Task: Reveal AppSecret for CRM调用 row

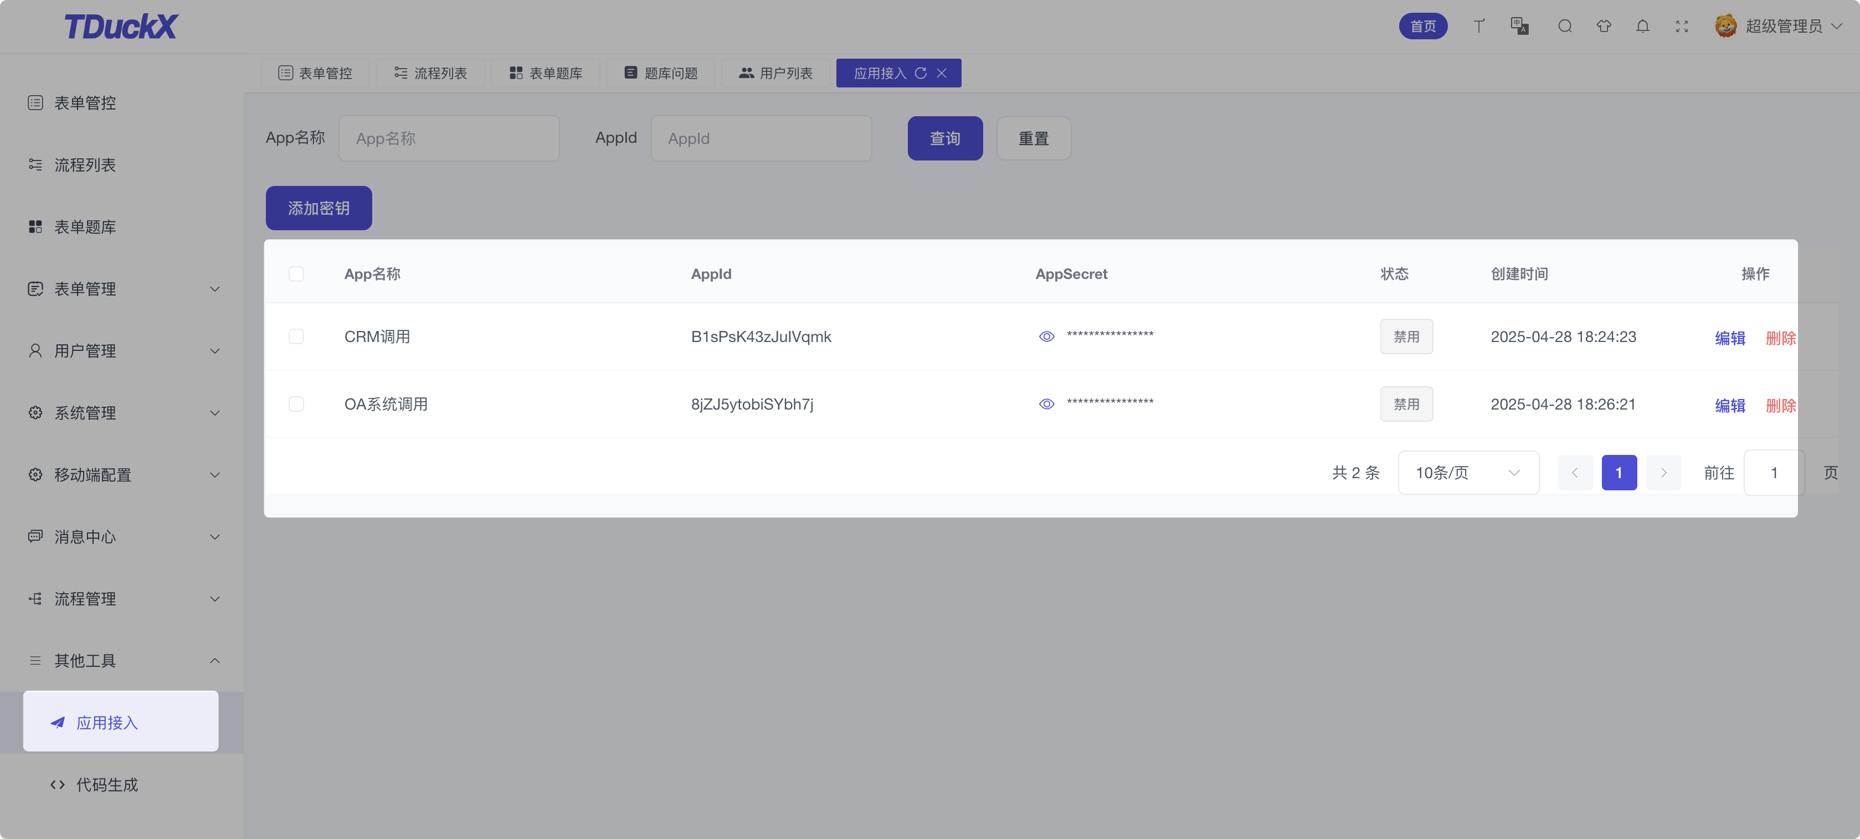Action: point(1046,337)
